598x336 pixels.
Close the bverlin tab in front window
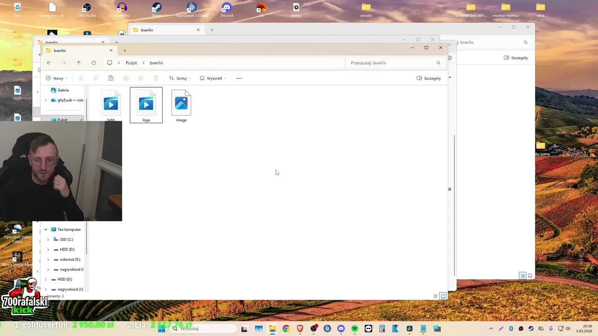pyautogui.click(x=111, y=50)
